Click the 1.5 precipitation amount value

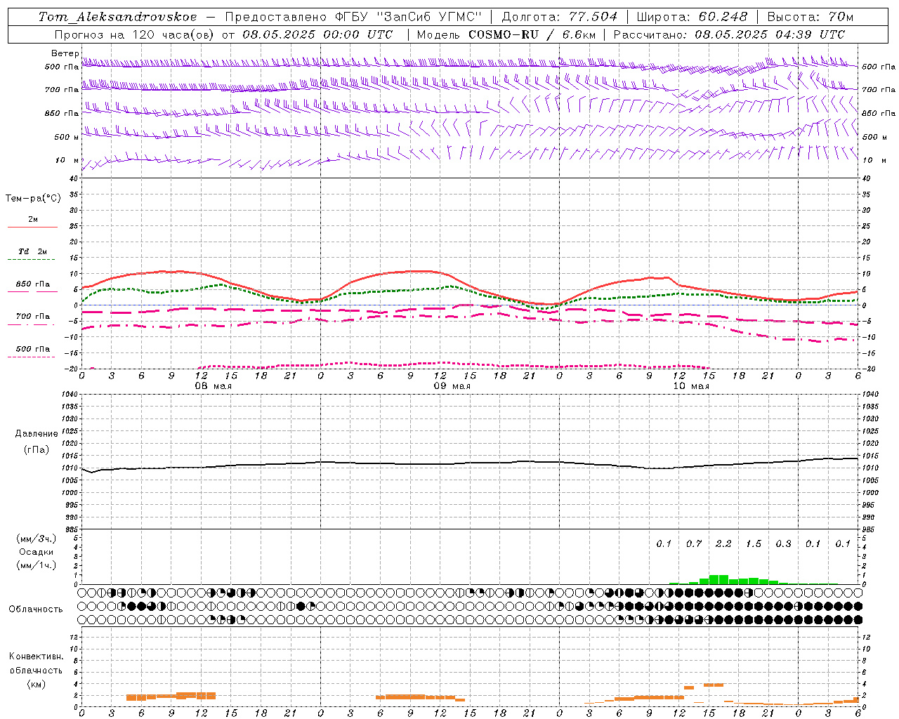tap(754, 543)
